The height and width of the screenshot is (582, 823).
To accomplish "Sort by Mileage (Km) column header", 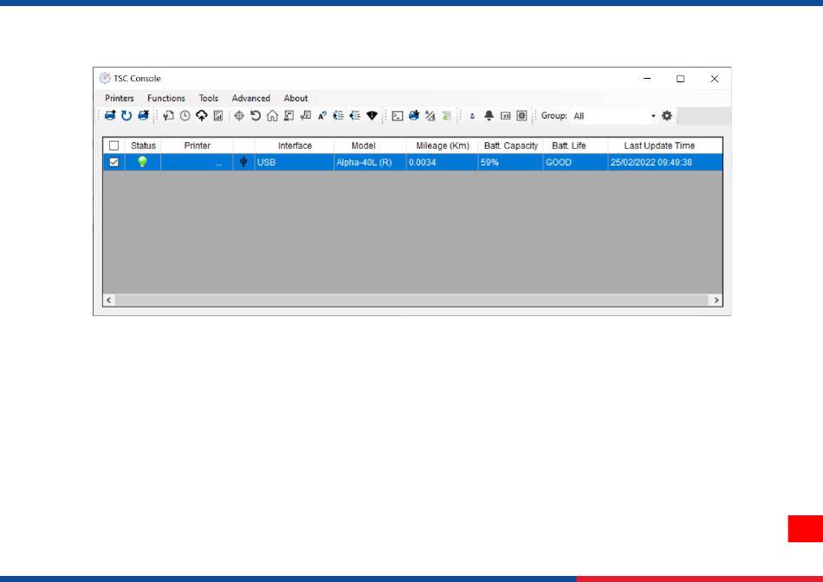I will 443,145.
